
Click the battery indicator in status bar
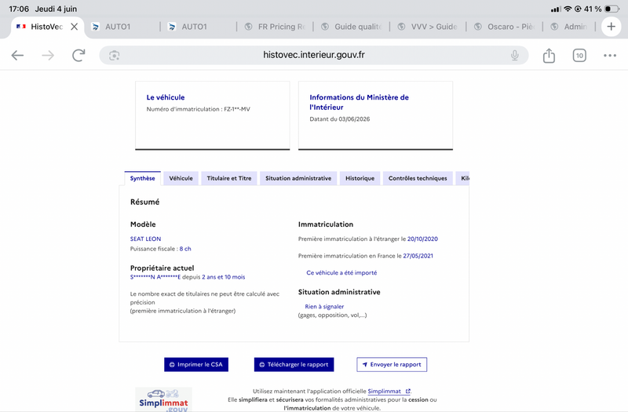coord(612,9)
